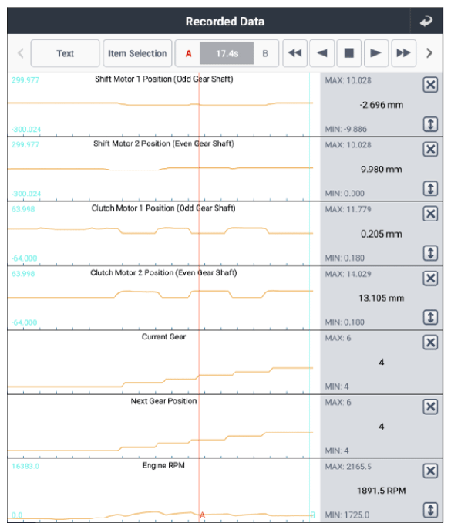The height and width of the screenshot is (530, 451).
Task: Step backward with the single left arrow button
Action: [322, 53]
